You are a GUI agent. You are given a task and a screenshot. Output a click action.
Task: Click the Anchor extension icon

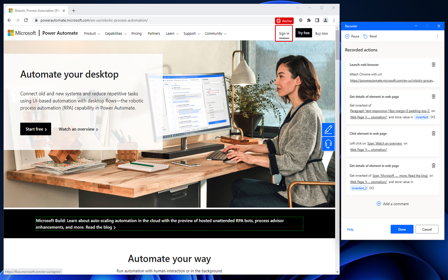click(284, 21)
